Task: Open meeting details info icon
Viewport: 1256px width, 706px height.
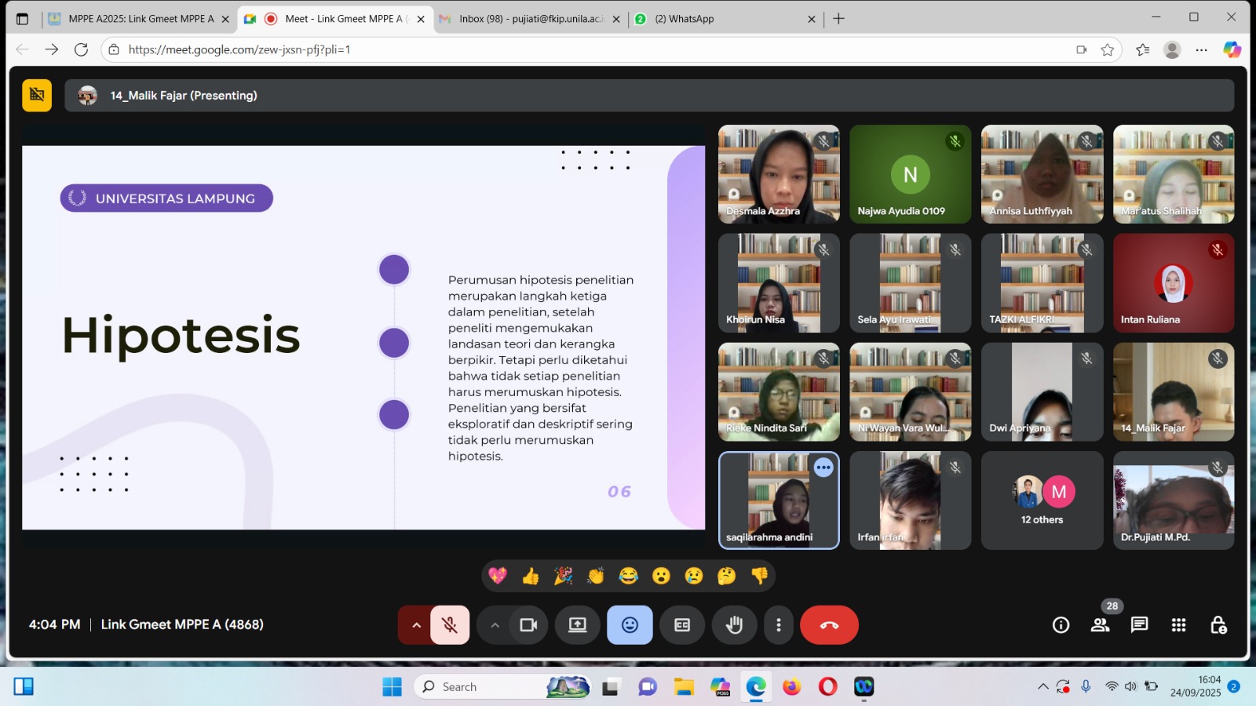Action: [x=1061, y=625]
